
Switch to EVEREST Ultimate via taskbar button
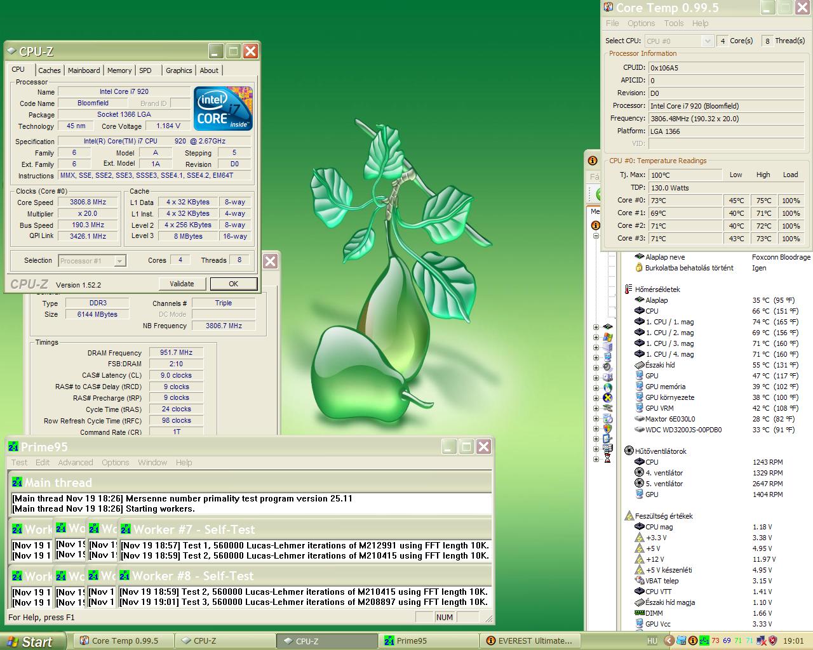pyautogui.click(x=530, y=641)
